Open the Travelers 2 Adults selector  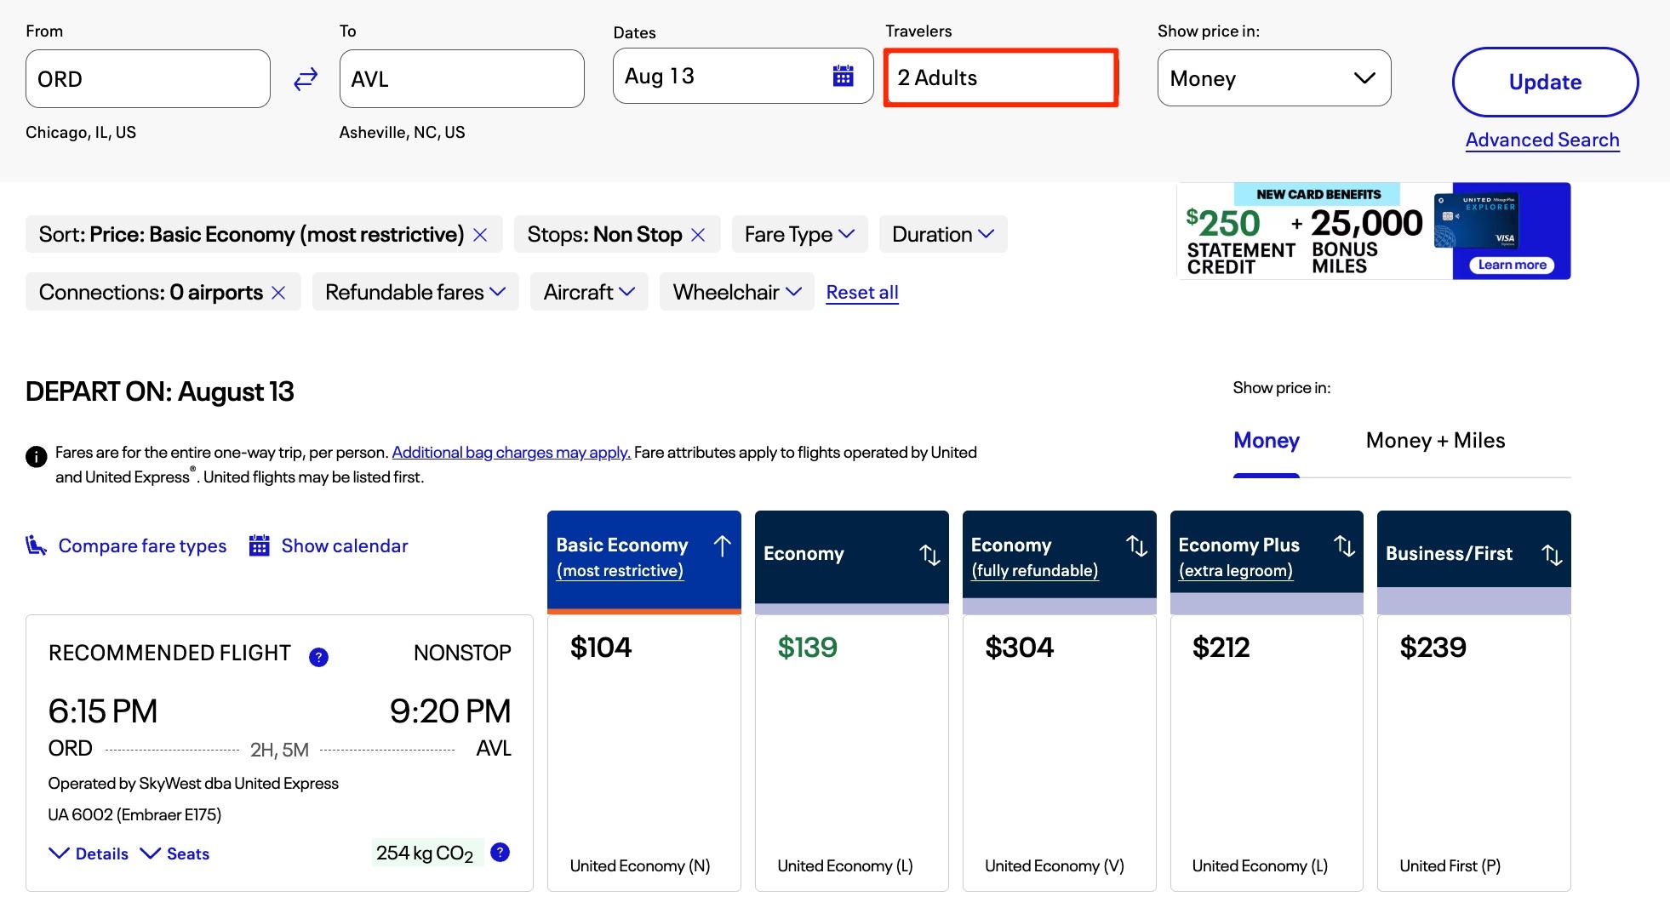pyautogui.click(x=1000, y=77)
